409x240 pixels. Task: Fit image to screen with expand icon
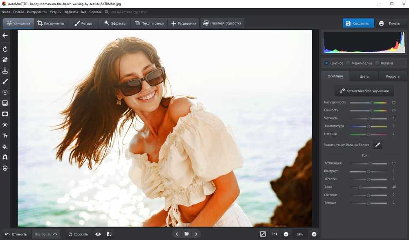click(x=263, y=234)
